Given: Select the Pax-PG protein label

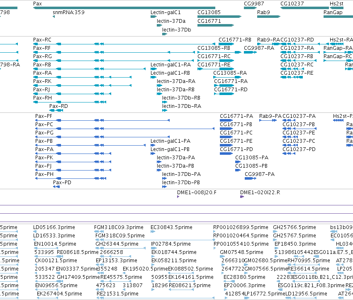Looking at the screenshot, I should coord(44,133).
